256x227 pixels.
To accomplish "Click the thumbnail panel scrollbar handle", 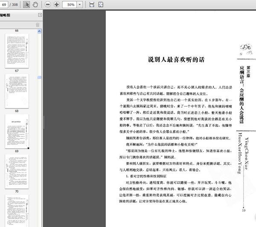I will (39, 77).
